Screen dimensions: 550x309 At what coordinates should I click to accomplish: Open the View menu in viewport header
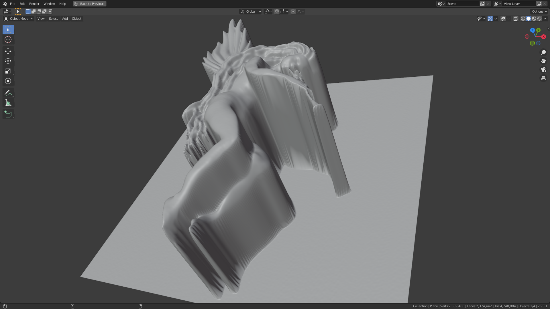(x=41, y=19)
